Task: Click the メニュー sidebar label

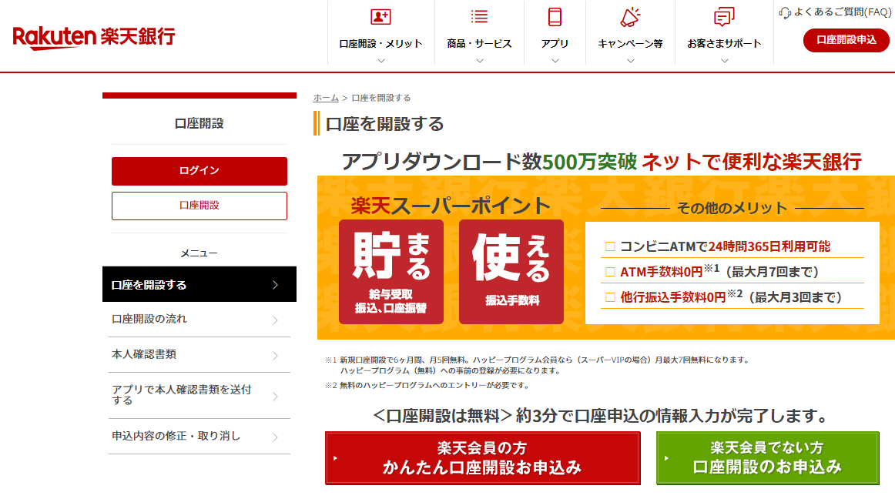Action: pos(199,253)
